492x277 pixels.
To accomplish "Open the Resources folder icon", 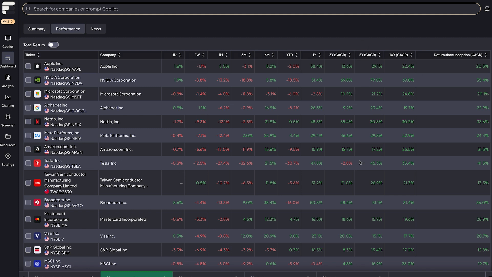I will pyautogui.click(x=8, y=136).
